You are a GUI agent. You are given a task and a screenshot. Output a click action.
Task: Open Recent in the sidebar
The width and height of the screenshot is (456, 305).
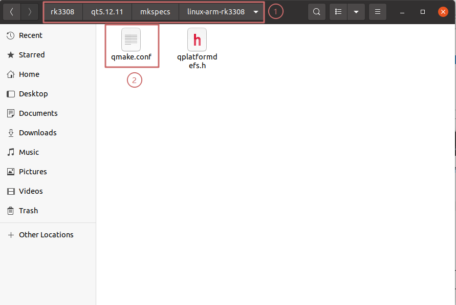[x=31, y=35]
